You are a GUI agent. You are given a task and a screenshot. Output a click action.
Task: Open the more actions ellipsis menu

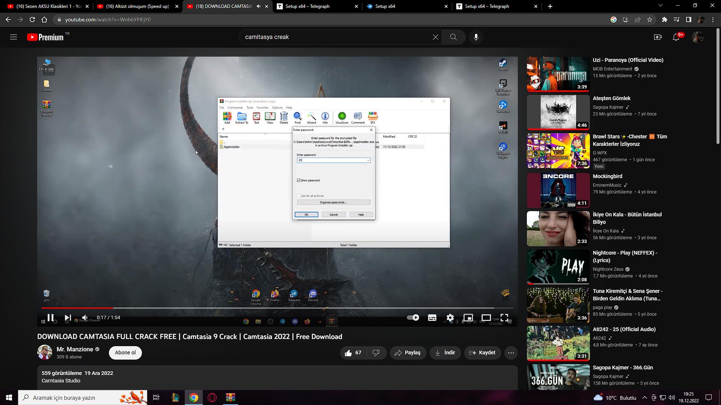tap(511, 353)
